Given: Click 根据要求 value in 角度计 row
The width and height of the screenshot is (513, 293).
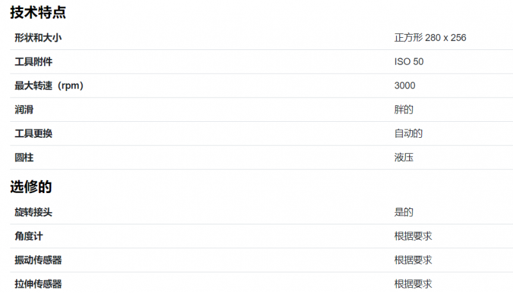Looking at the screenshot, I should (413, 236).
